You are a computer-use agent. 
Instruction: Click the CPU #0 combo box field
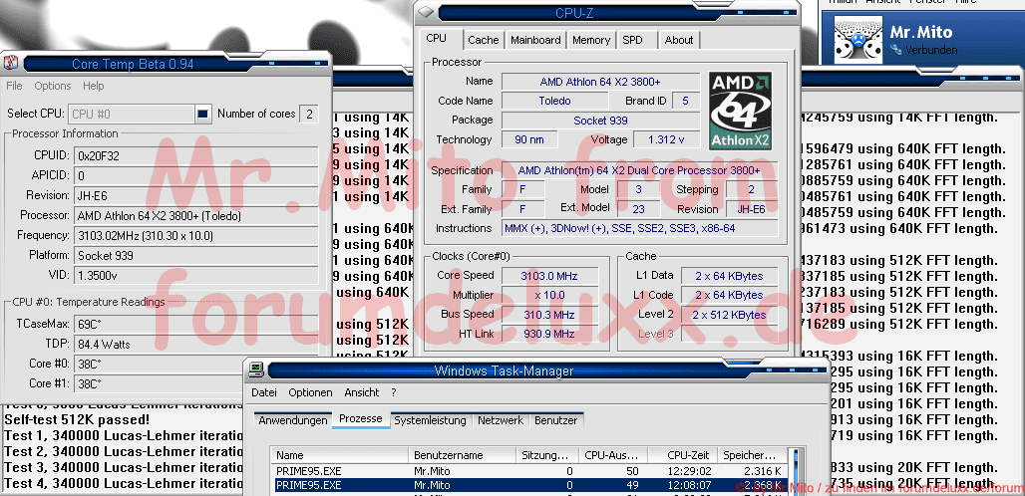click(x=132, y=114)
